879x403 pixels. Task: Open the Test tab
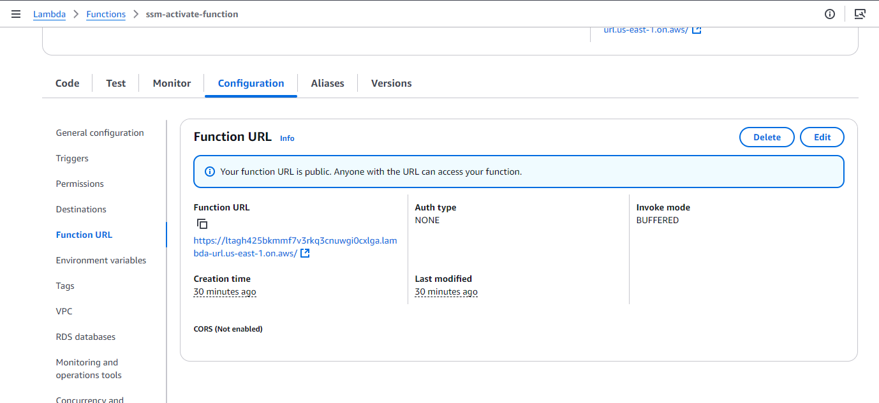(116, 84)
